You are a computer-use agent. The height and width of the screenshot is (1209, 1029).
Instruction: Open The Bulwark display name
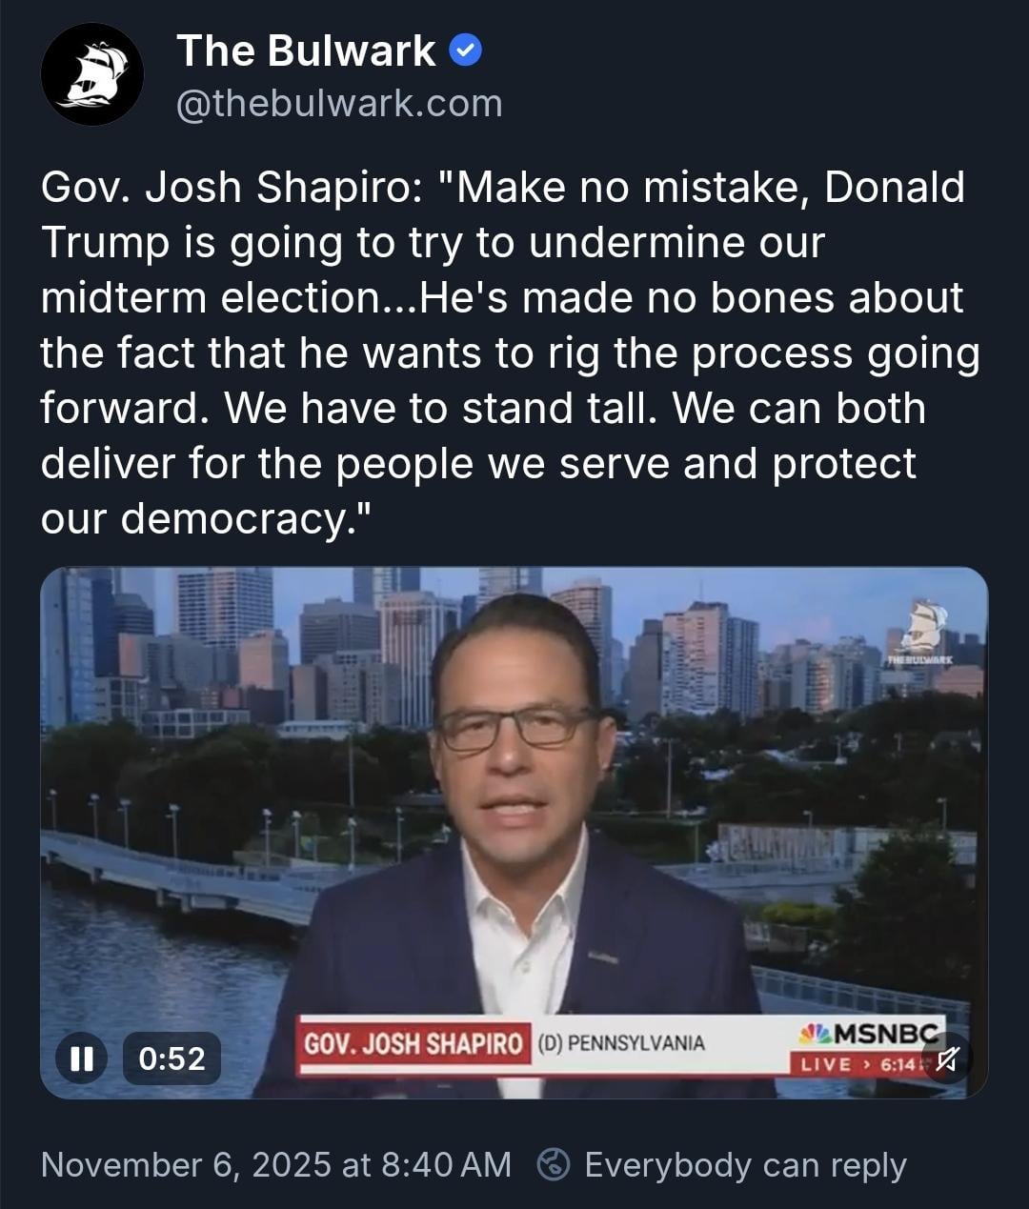click(x=306, y=50)
